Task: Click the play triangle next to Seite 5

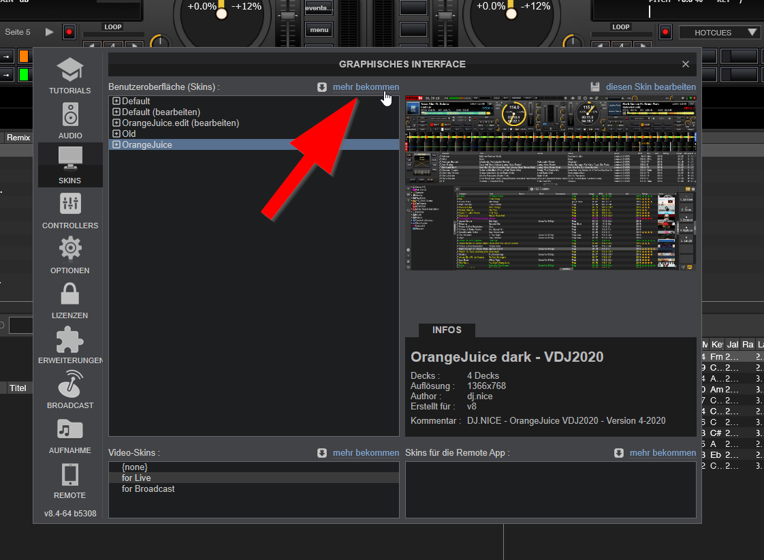Action: 49,32
